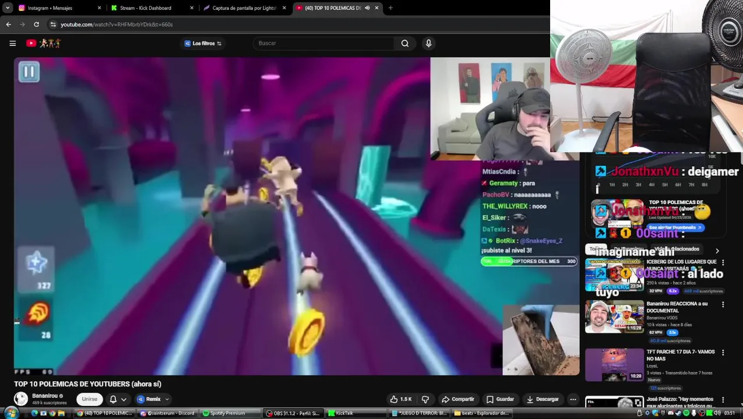Image resolution: width=743 pixels, height=419 pixels.
Task: Click the taskbar clock 03:51
Action: [730, 413]
